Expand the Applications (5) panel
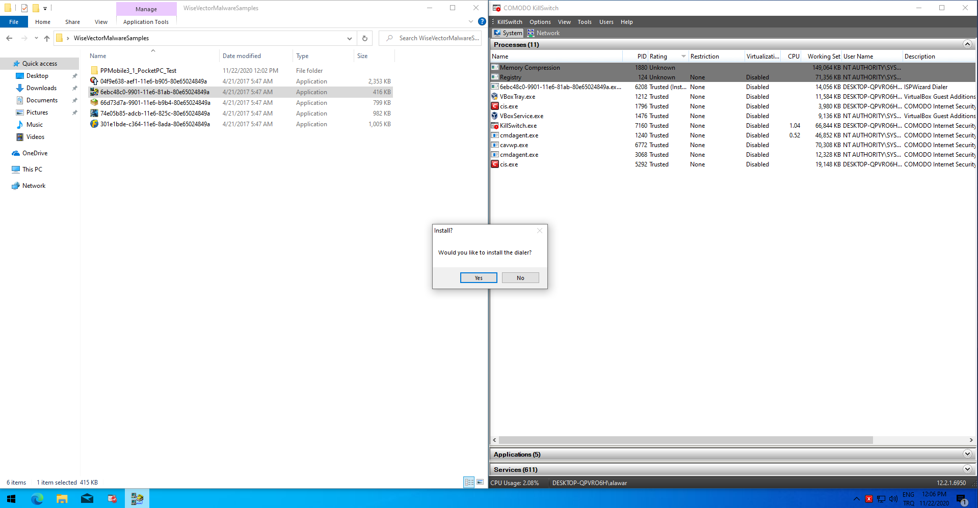 click(x=967, y=454)
